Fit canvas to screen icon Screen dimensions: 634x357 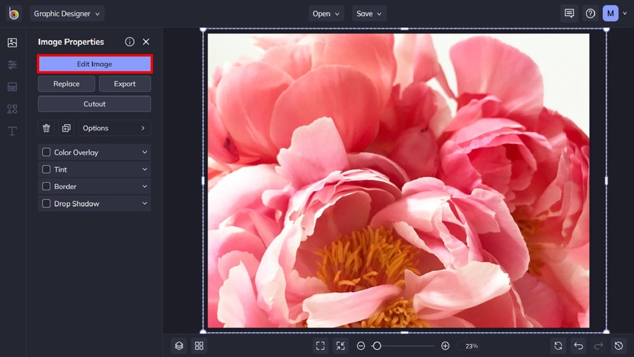(x=320, y=346)
